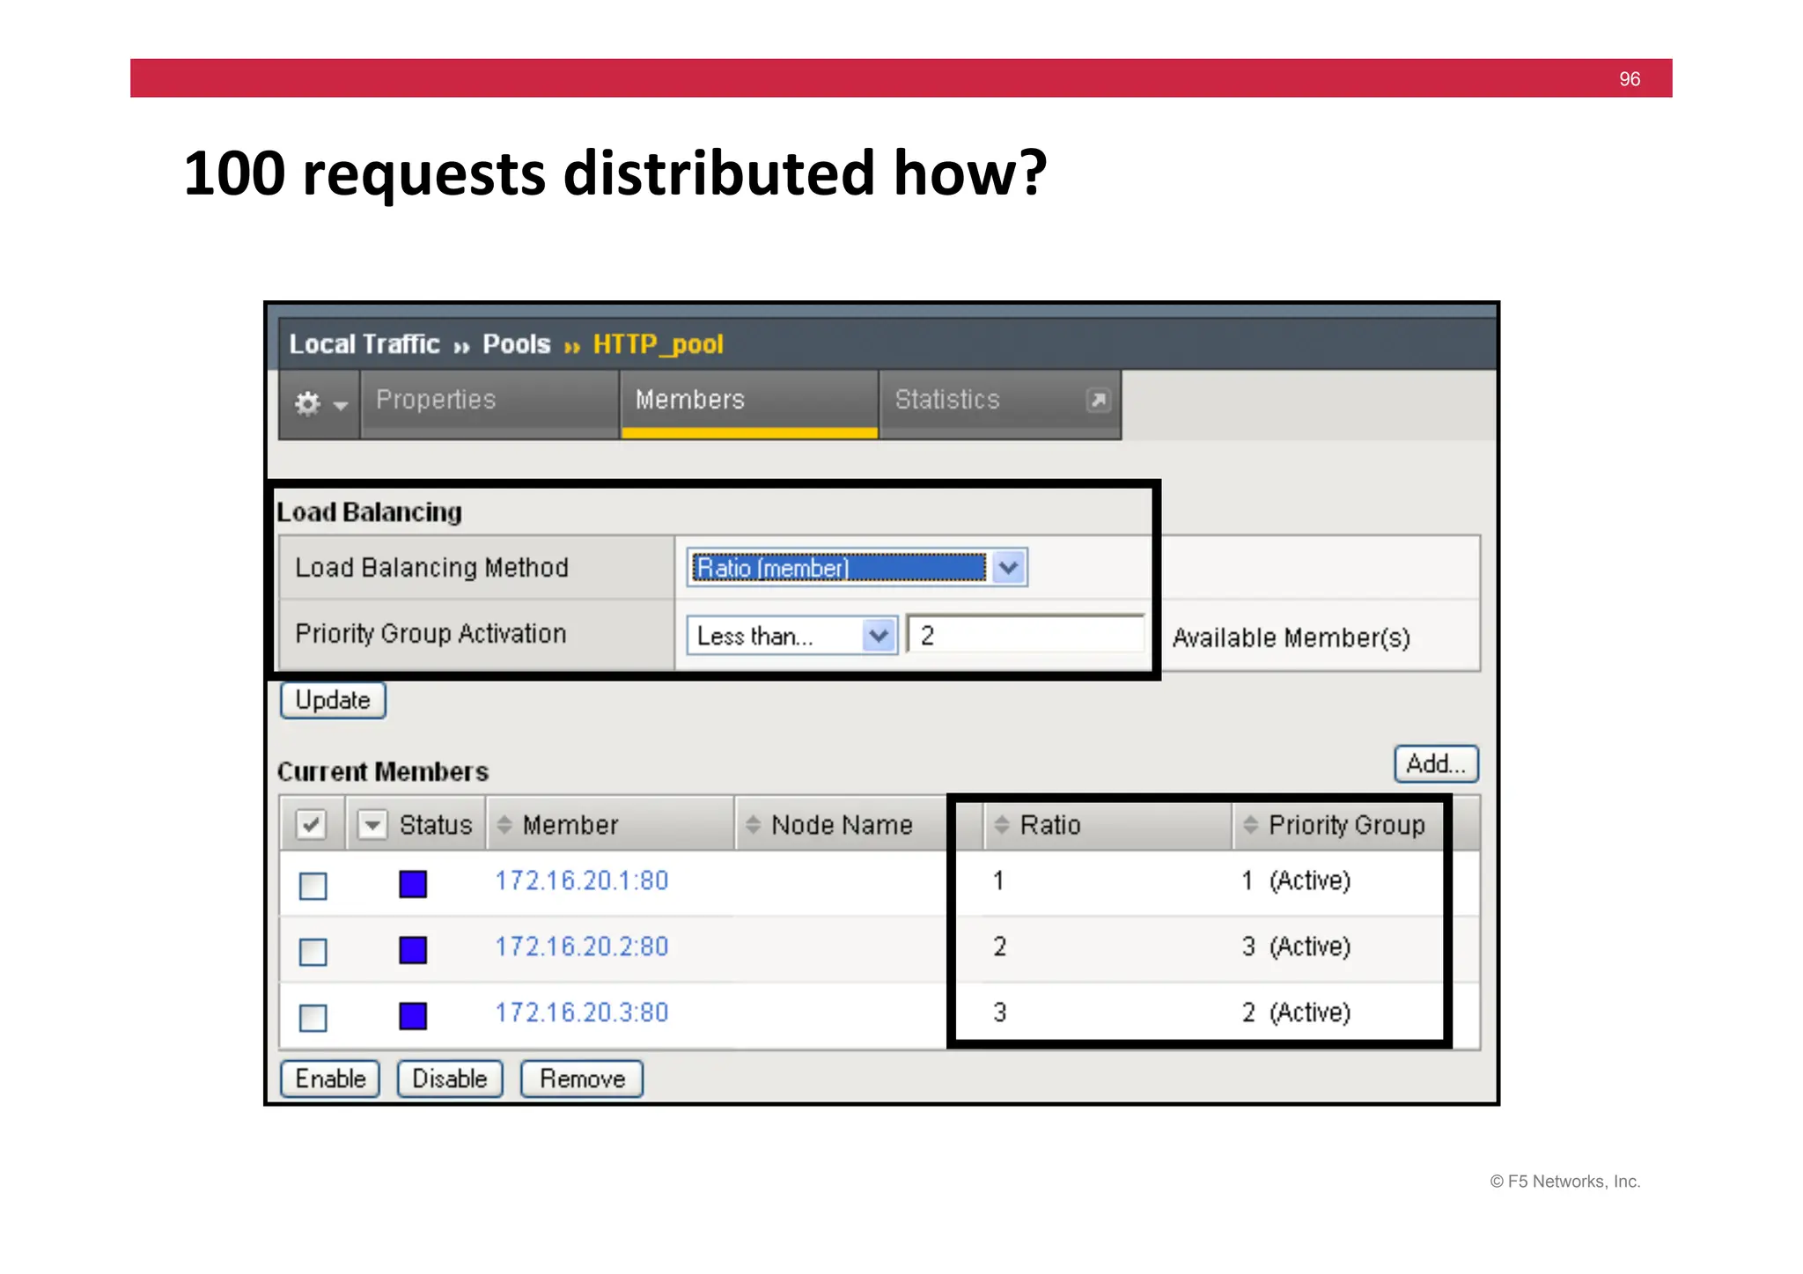1803x1274 pixels.
Task: Click the Enable button
Action: pos(330,1079)
